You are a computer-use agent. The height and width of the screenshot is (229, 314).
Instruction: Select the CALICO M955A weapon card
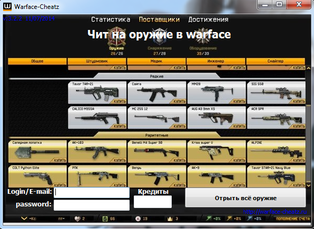[97, 118]
